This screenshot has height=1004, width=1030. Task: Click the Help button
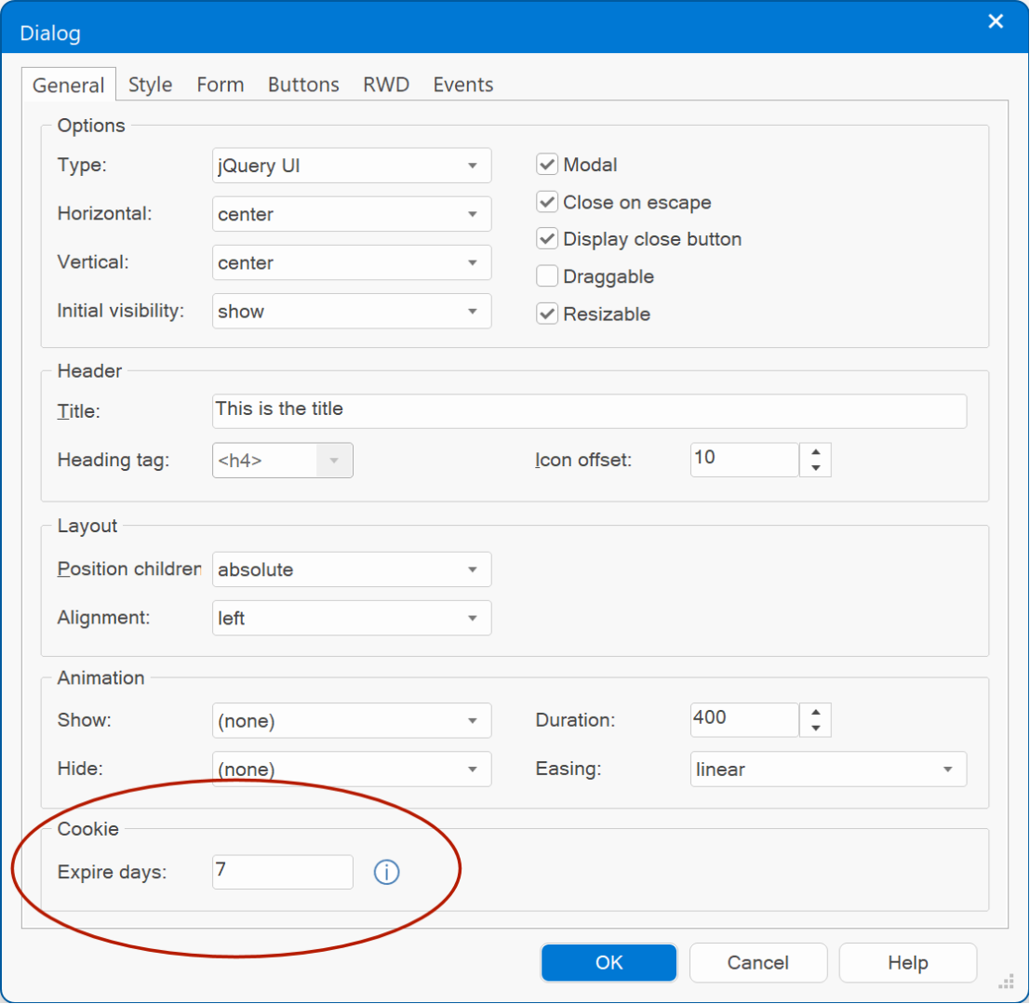(908, 963)
